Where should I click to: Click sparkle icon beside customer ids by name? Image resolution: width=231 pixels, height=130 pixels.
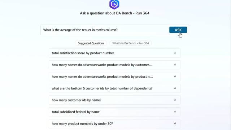point(175,100)
